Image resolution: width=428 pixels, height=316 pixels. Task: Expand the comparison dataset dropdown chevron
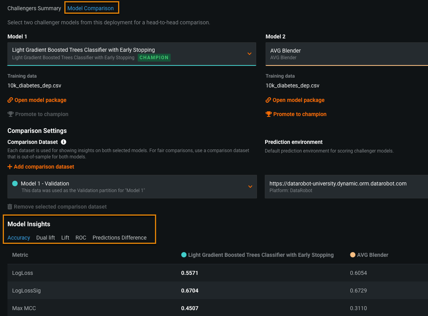tap(250, 187)
